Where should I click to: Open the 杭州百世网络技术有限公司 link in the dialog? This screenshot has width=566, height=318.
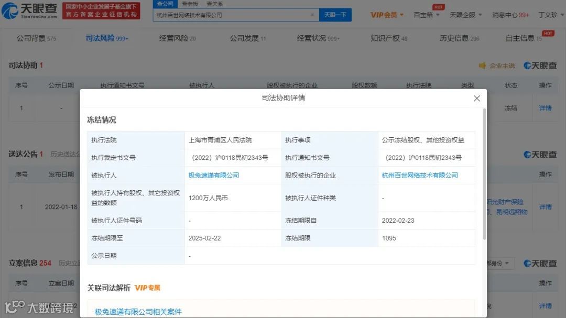pyautogui.click(x=420, y=175)
